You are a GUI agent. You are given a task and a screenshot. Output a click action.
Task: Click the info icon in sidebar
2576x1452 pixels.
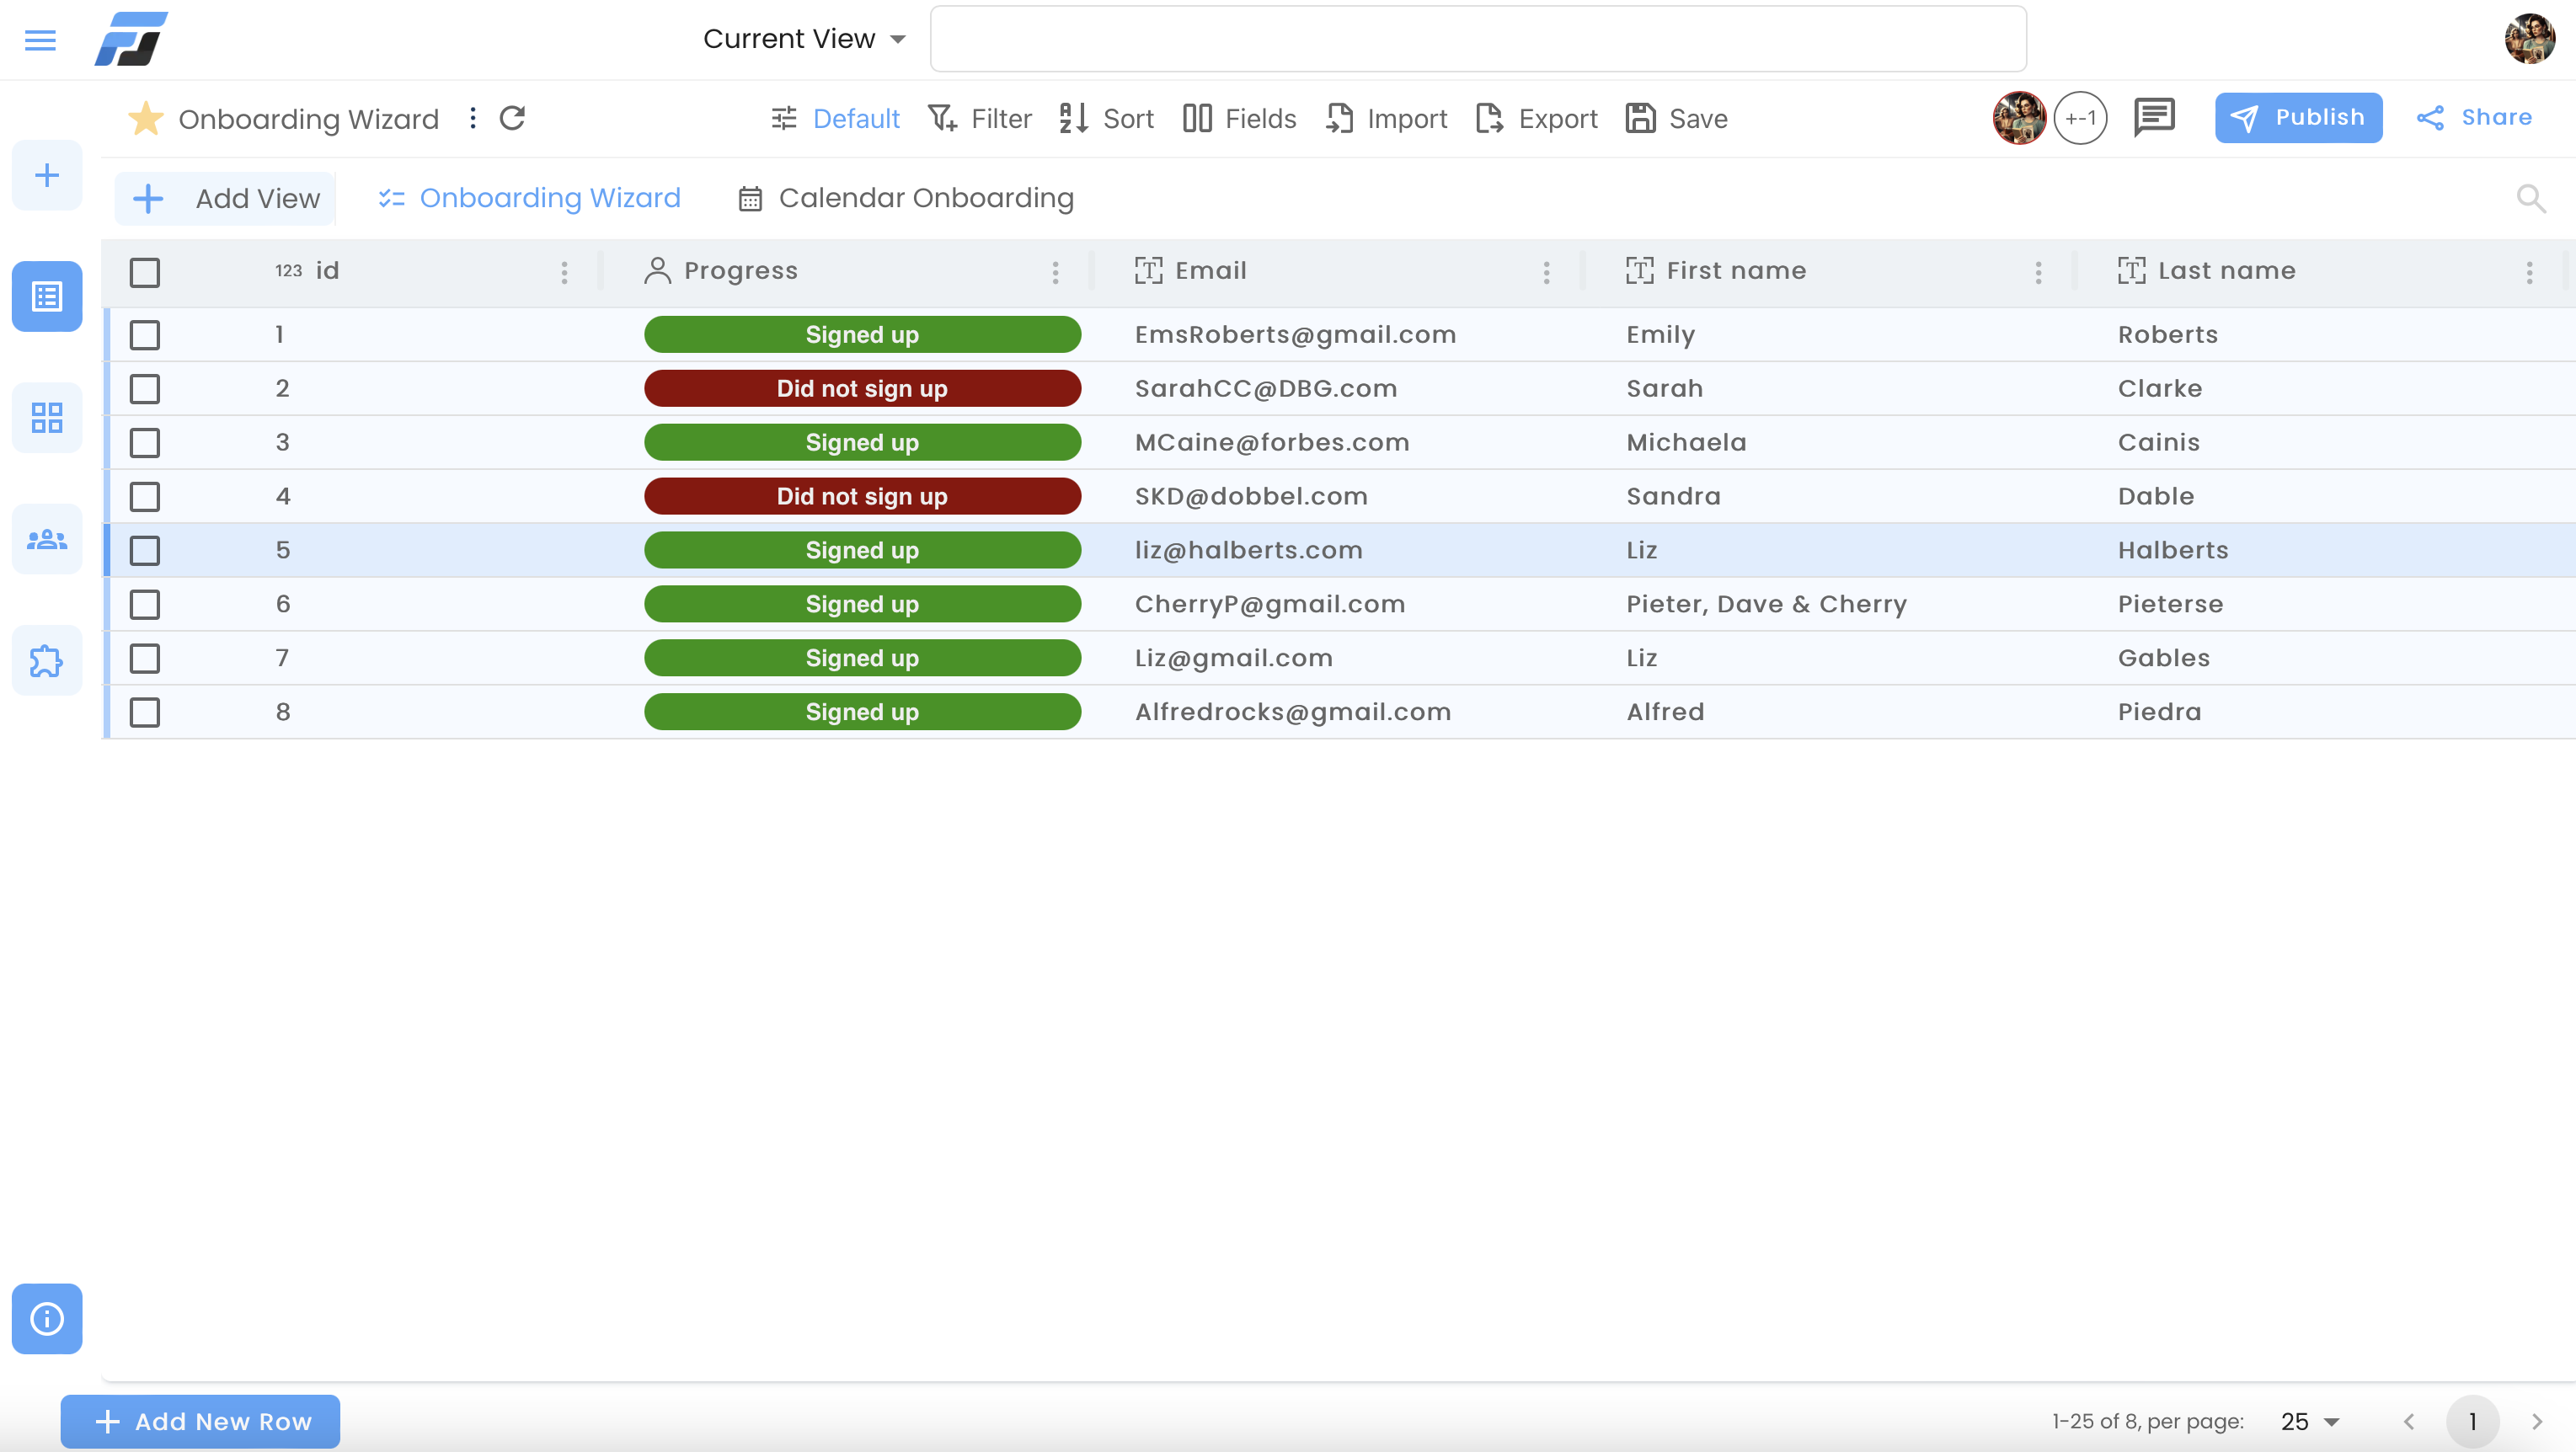coord(47,1318)
